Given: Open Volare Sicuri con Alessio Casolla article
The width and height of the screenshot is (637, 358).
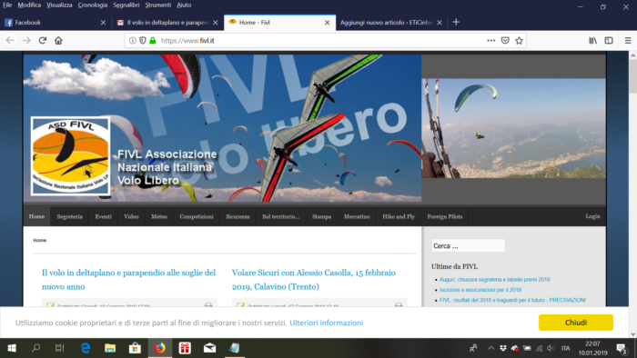Looking at the screenshot, I should (x=314, y=279).
